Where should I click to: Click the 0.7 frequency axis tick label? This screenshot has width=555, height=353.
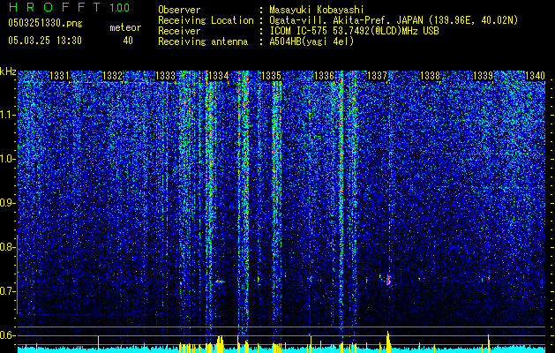click(x=8, y=291)
